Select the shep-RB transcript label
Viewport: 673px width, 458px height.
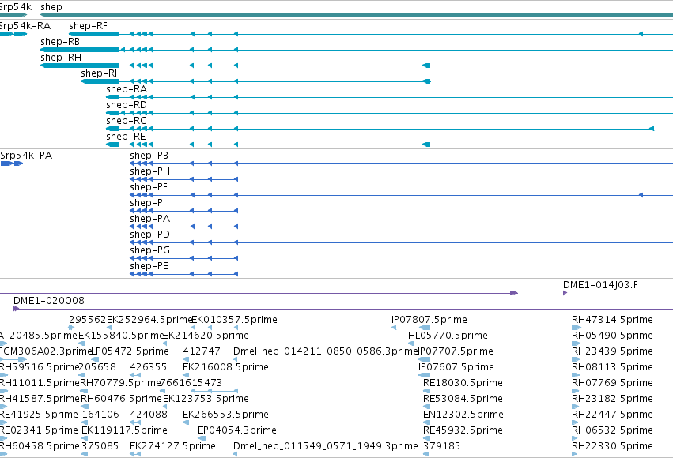click(60, 42)
